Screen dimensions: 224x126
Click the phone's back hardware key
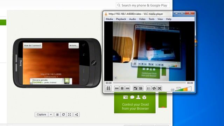(x=84, y=55)
